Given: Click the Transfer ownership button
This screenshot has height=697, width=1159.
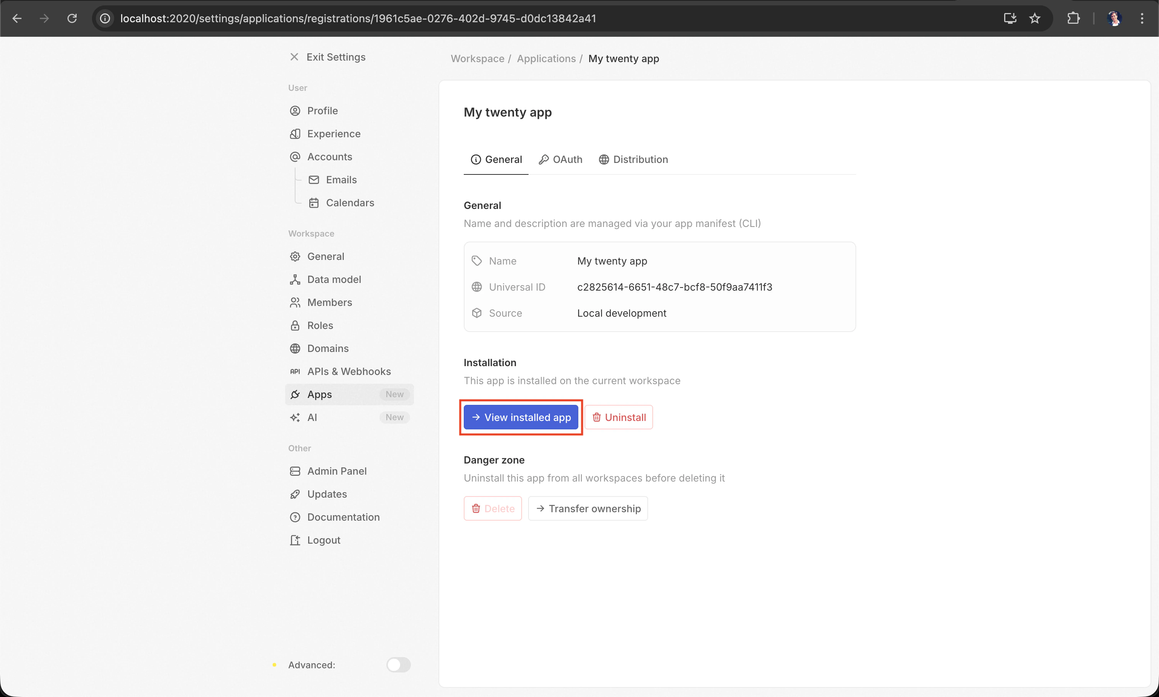Looking at the screenshot, I should pos(588,508).
